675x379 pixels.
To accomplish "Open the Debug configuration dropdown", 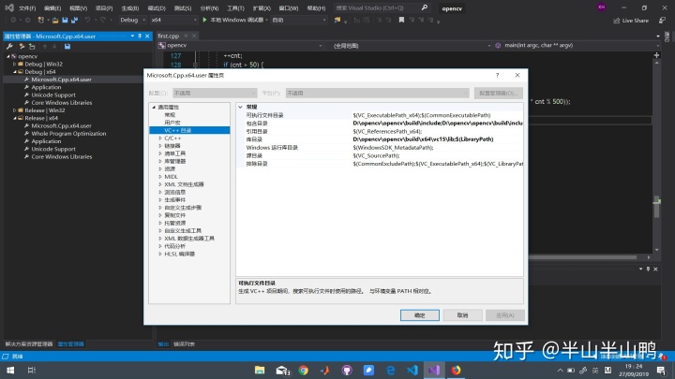I will (x=132, y=20).
